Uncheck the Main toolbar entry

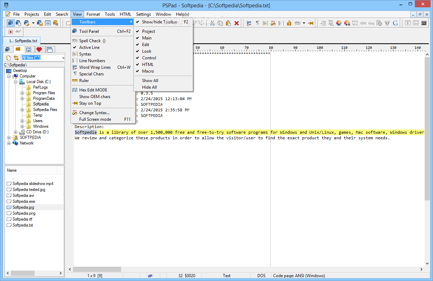(163, 38)
